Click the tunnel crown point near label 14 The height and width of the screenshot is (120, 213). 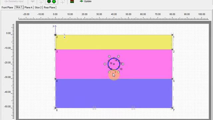[114, 58]
